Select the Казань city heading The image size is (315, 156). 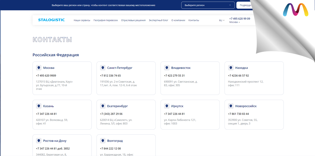pyautogui.click(x=48, y=106)
